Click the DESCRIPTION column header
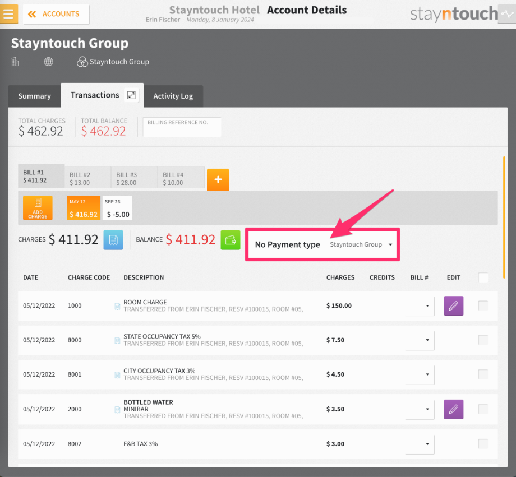Screen dimensions: 516x477 (x=144, y=277)
